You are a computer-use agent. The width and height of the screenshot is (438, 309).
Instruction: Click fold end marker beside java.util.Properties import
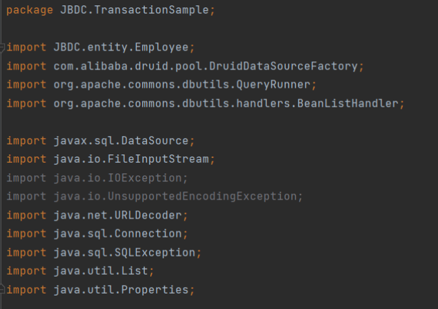[x=3, y=289]
